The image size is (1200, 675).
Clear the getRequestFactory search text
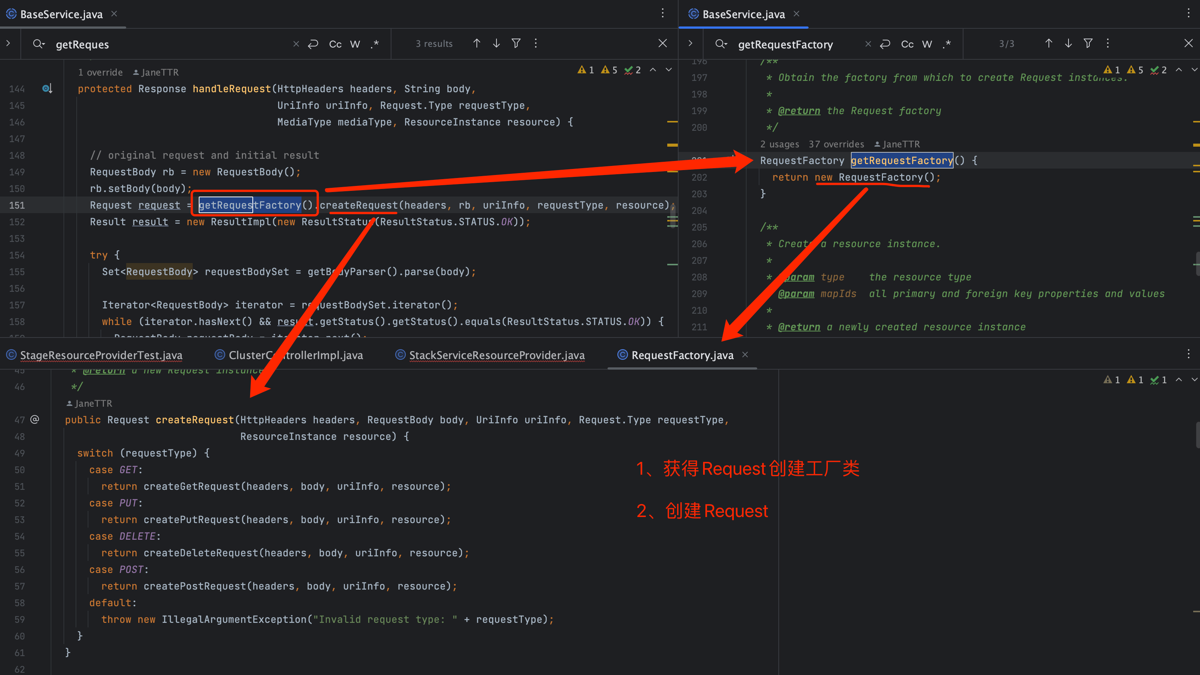click(x=868, y=44)
